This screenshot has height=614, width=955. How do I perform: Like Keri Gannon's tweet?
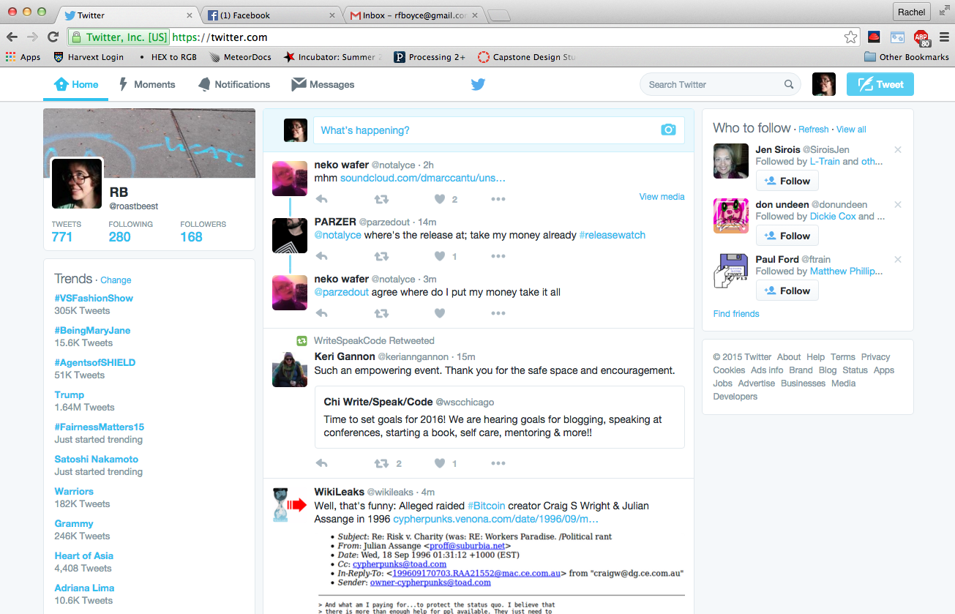[440, 463]
